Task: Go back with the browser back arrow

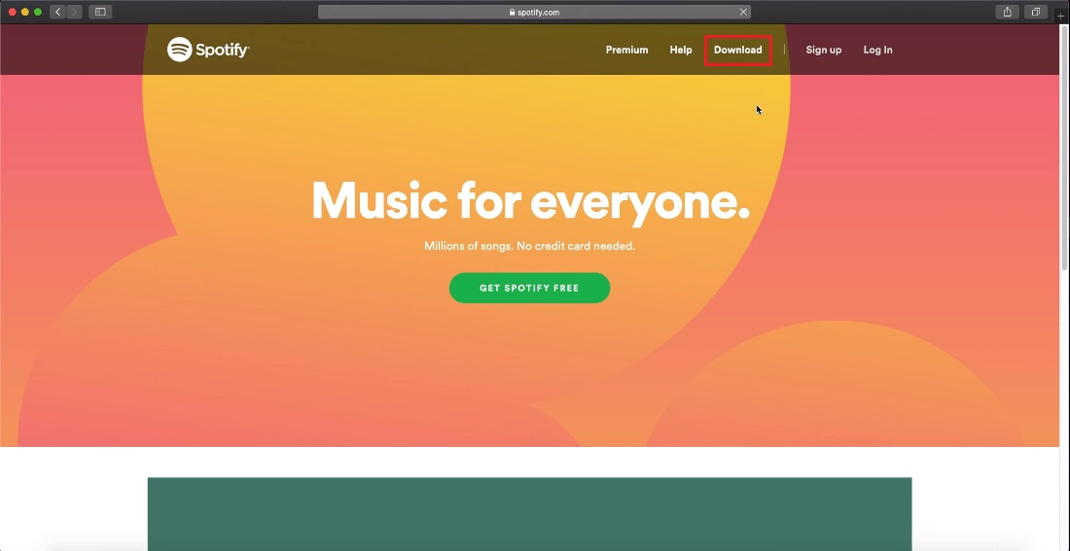Action: pos(58,12)
